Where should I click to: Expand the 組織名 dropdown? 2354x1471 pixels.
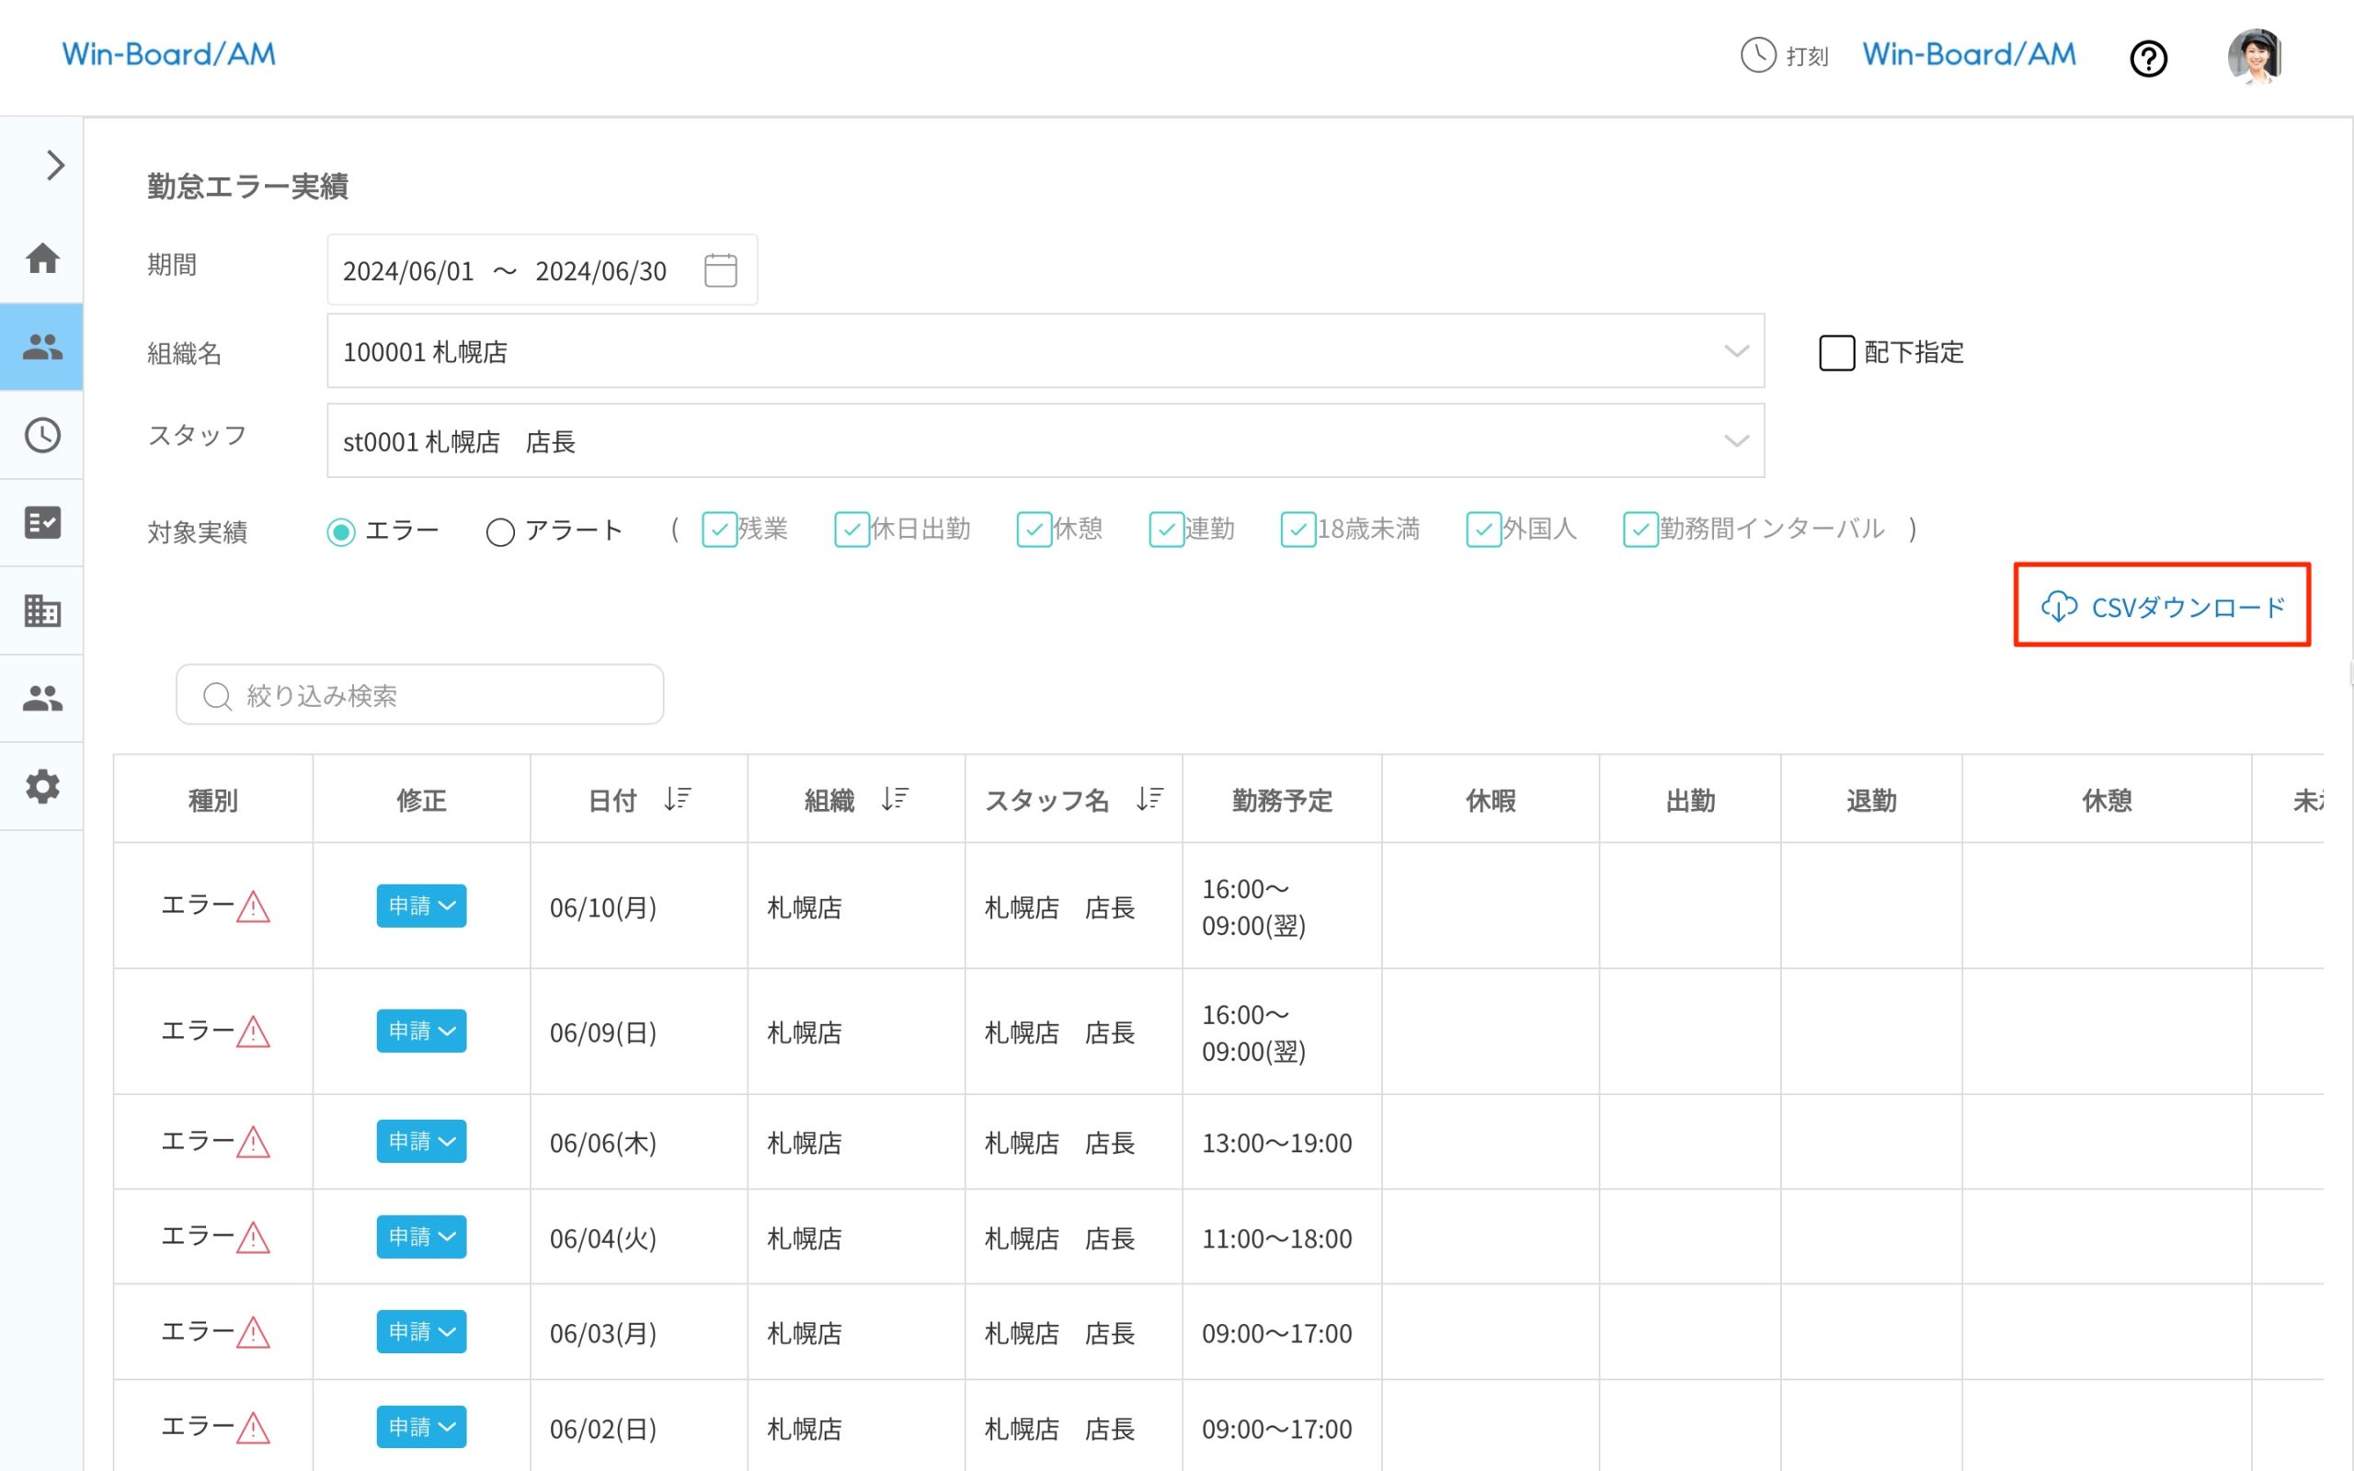(x=1735, y=351)
